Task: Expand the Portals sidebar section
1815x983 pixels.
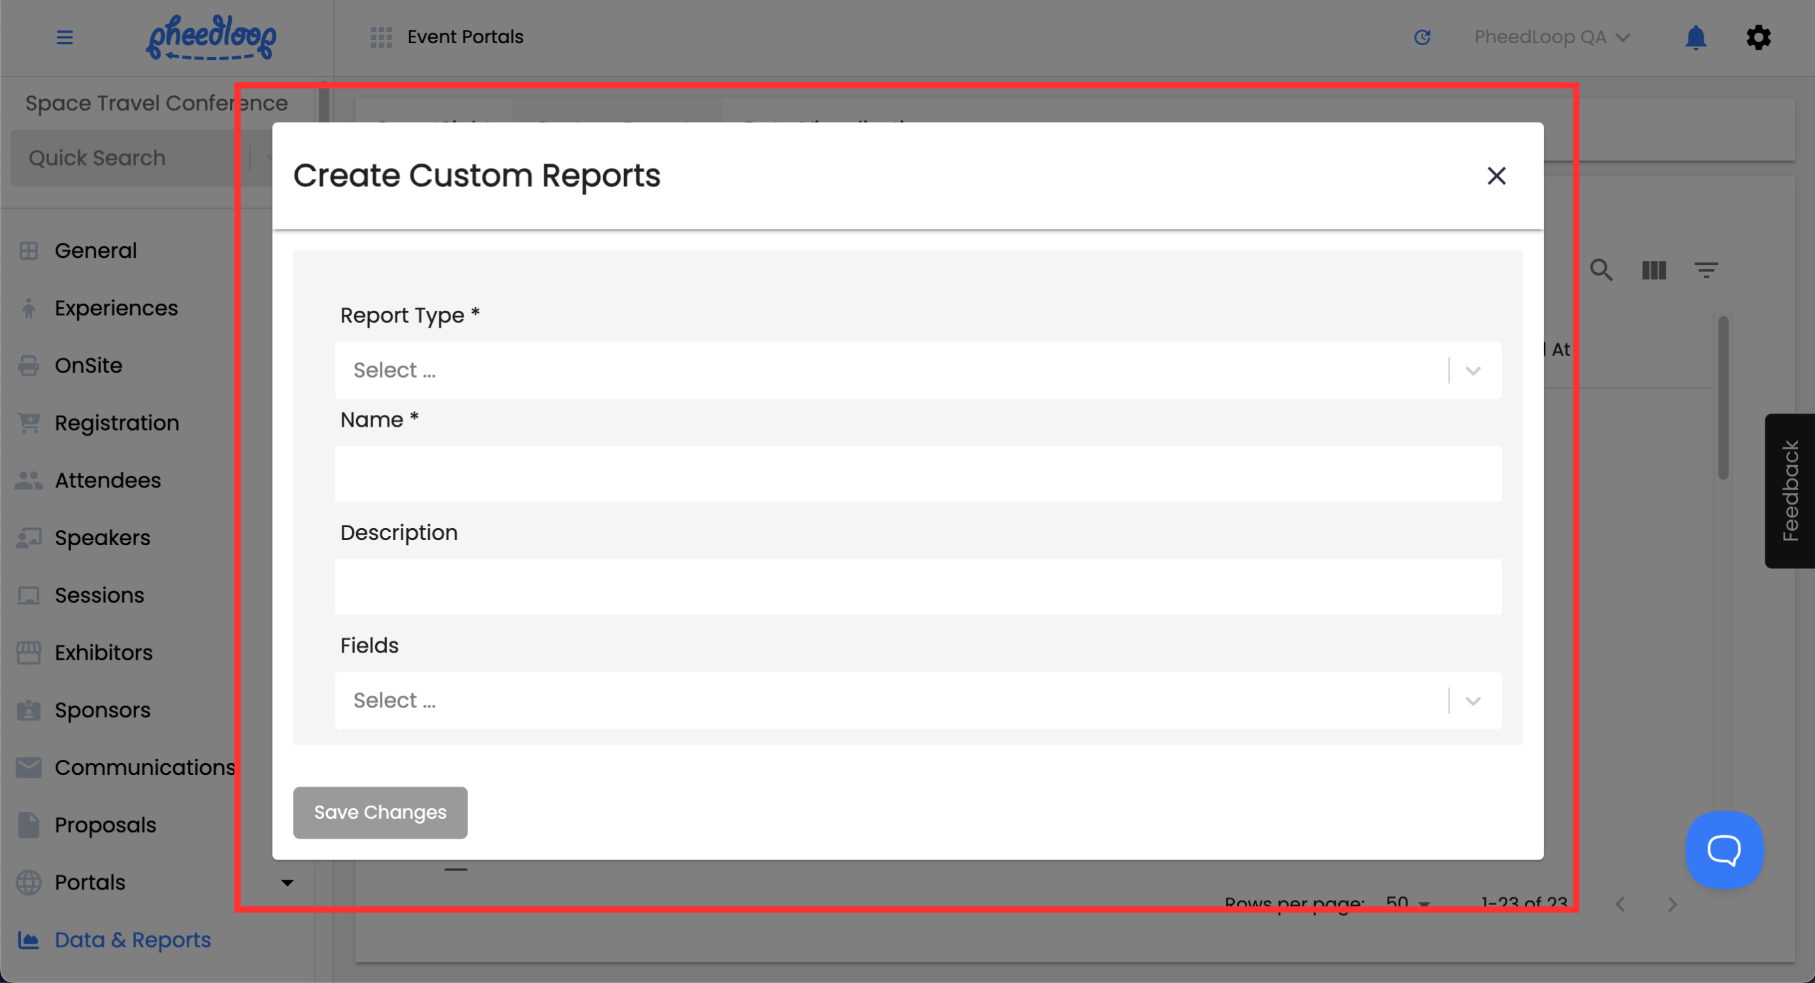Action: coord(287,882)
